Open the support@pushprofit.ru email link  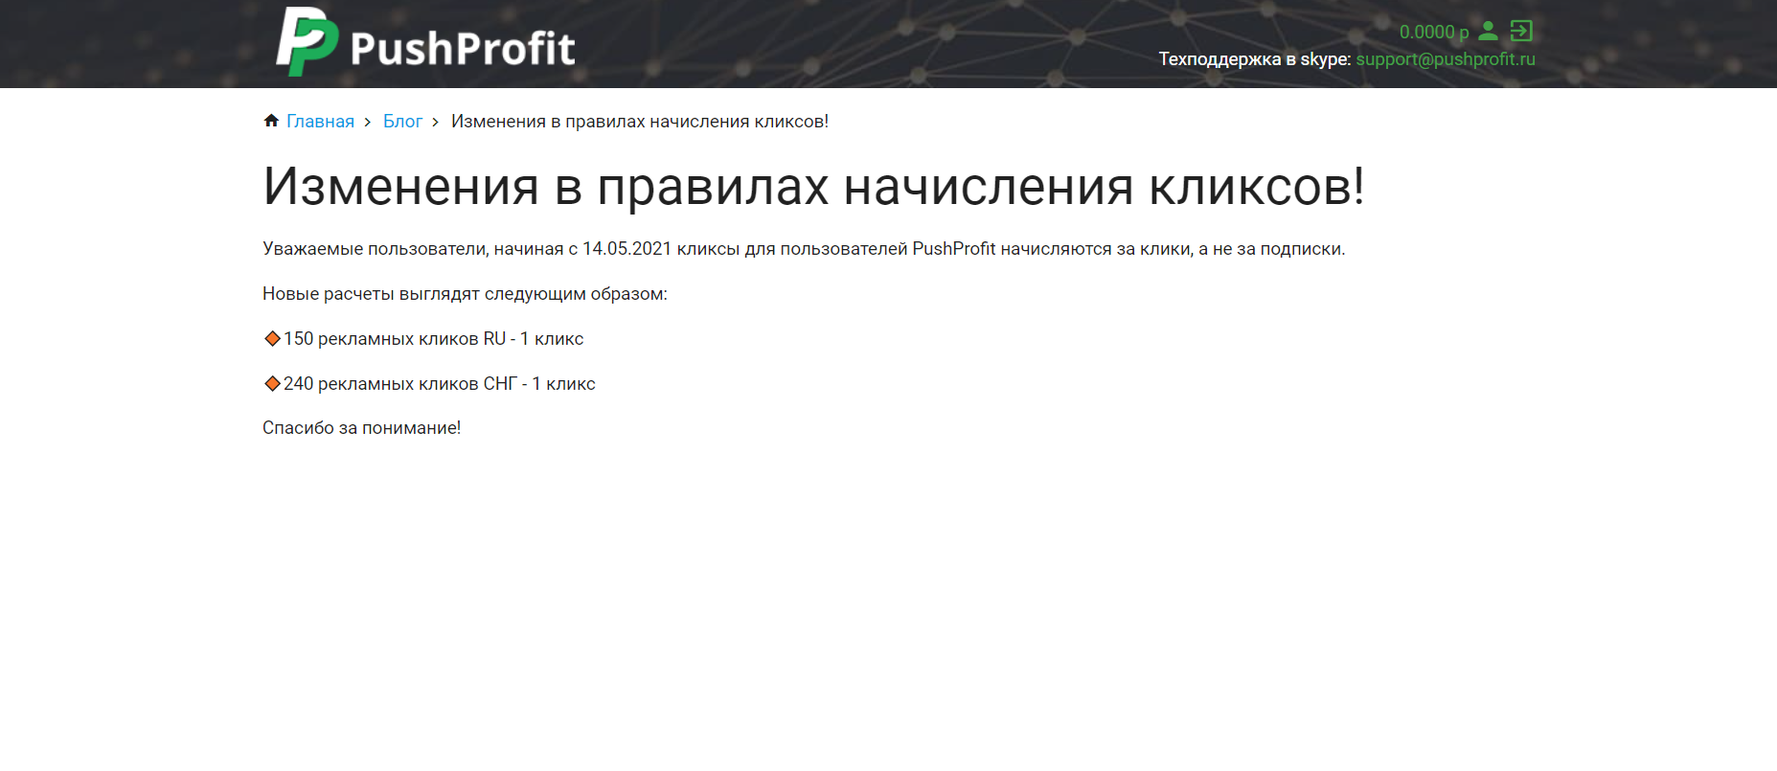coord(1445,59)
